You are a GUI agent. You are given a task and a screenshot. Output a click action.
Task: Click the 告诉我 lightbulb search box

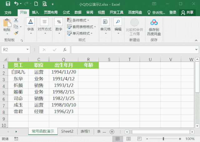pos(156,12)
